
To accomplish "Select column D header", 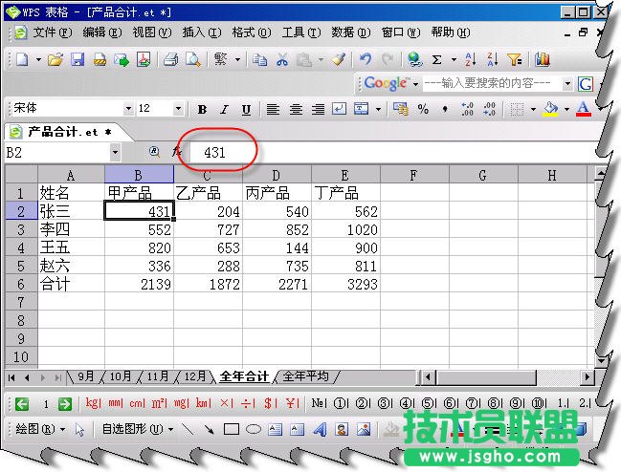I will (x=277, y=175).
